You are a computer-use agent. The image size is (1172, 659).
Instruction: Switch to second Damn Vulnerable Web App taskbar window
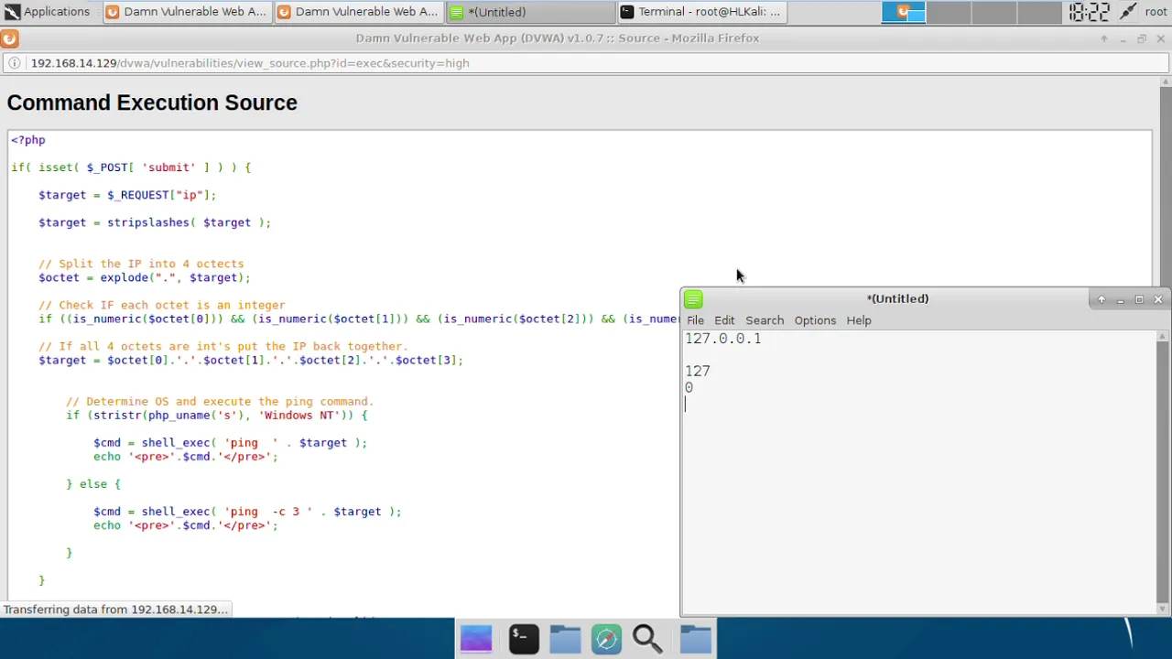(x=358, y=12)
